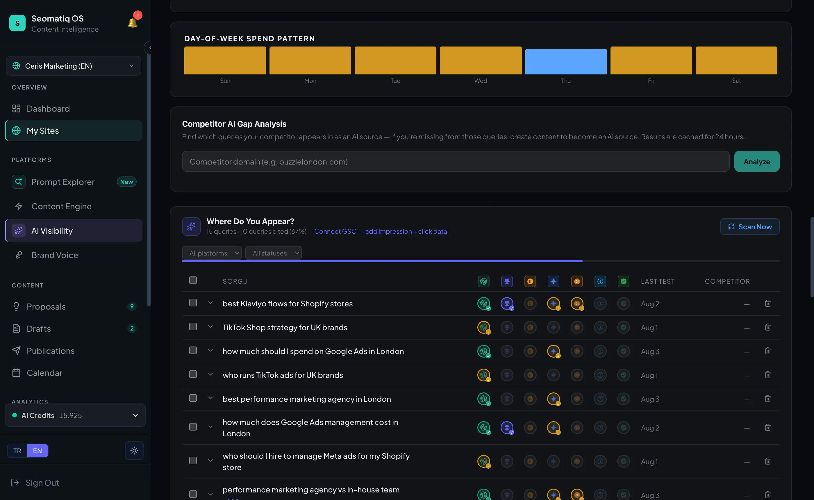Expand the TikTok Shop strategy row
Viewport: 814px width, 500px height.
click(210, 327)
